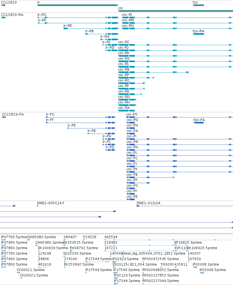Click EST EK106926.5prime label
The width and height of the screenshot is (233, 285).
[x=202, y=248]
